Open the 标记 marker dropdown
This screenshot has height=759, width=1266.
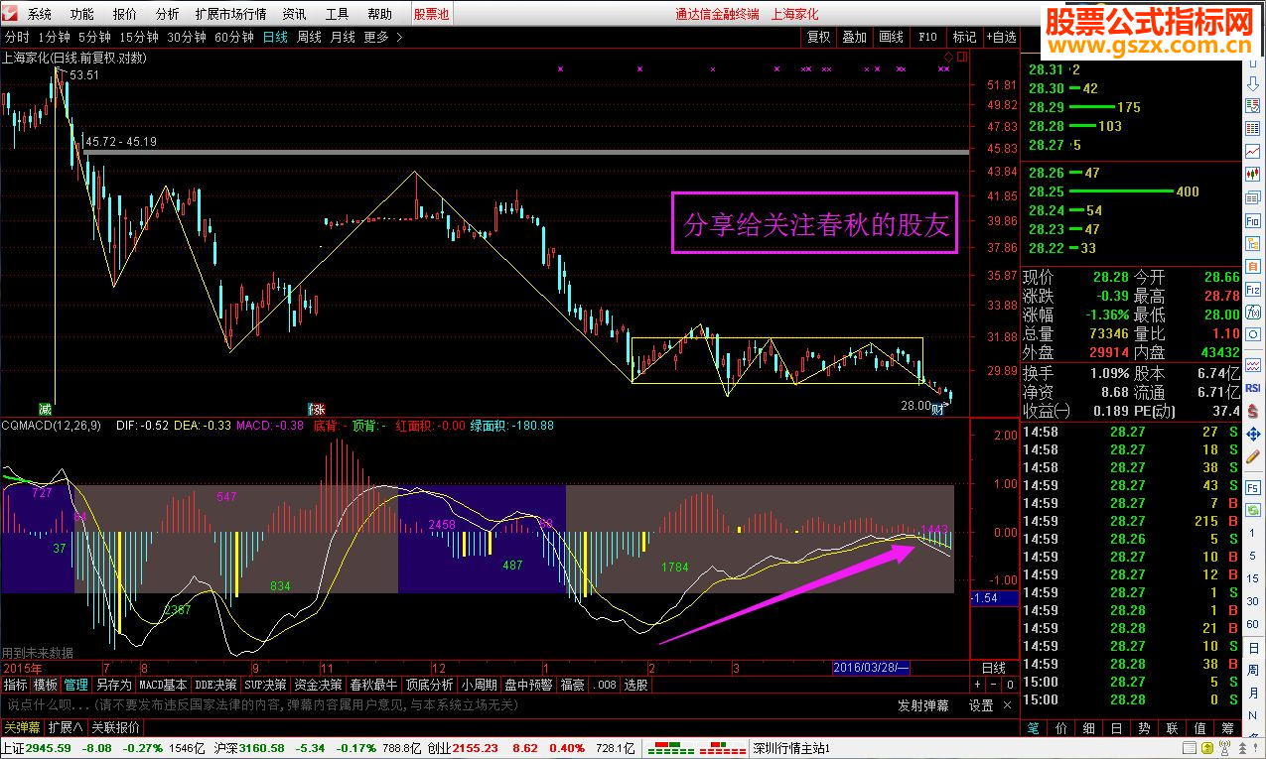(964, 37)
